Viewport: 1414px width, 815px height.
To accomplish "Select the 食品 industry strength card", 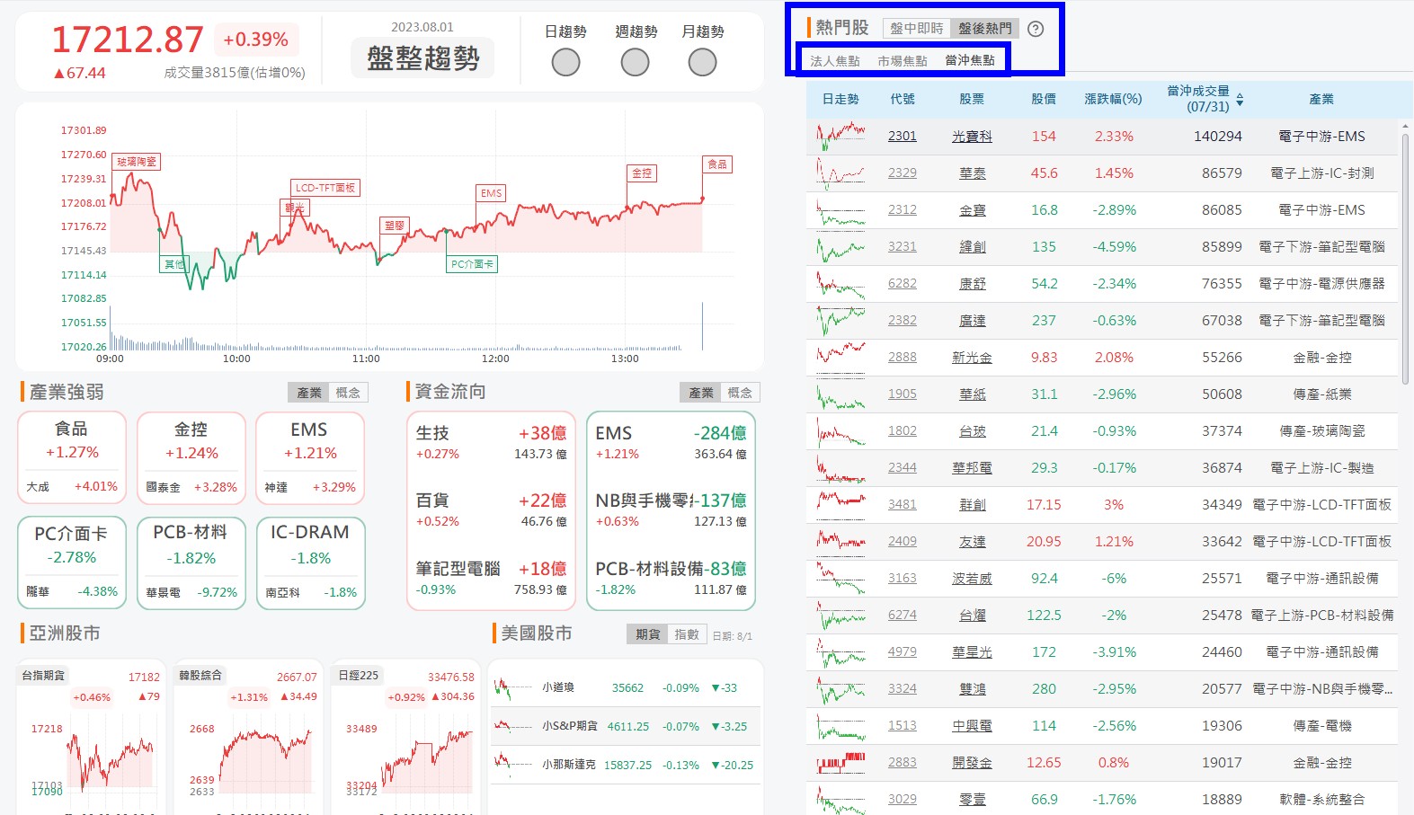I will click(x=72, y=458).
